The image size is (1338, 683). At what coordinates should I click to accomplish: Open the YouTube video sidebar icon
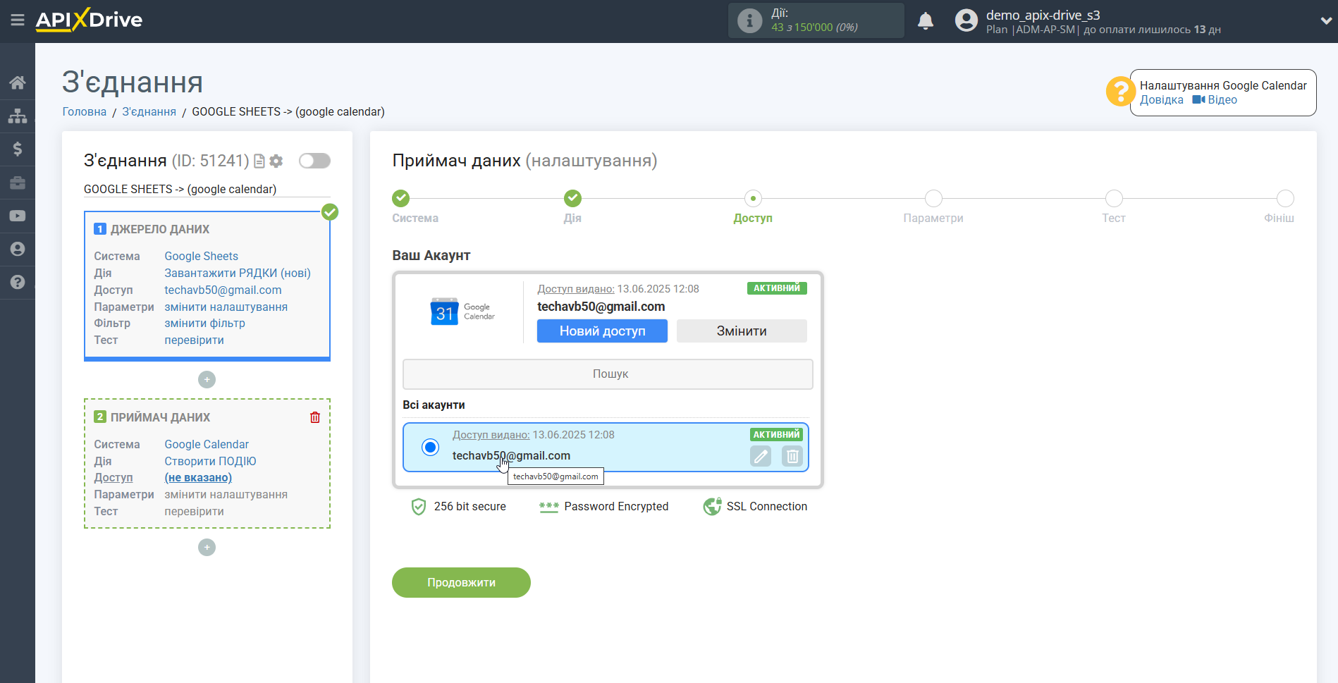[18, 216]
